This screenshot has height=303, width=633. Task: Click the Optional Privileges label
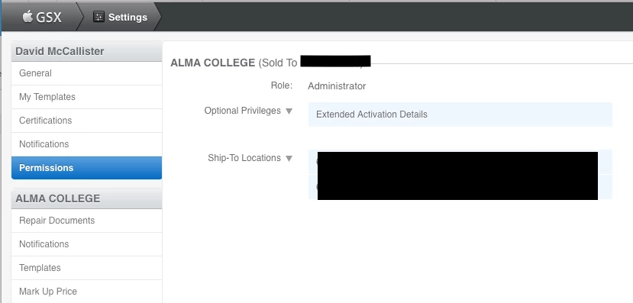tap(242, 111)
